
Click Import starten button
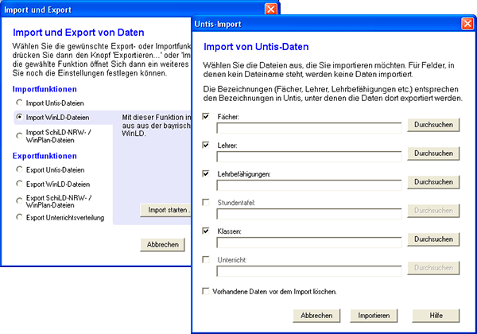pos(166,210)
